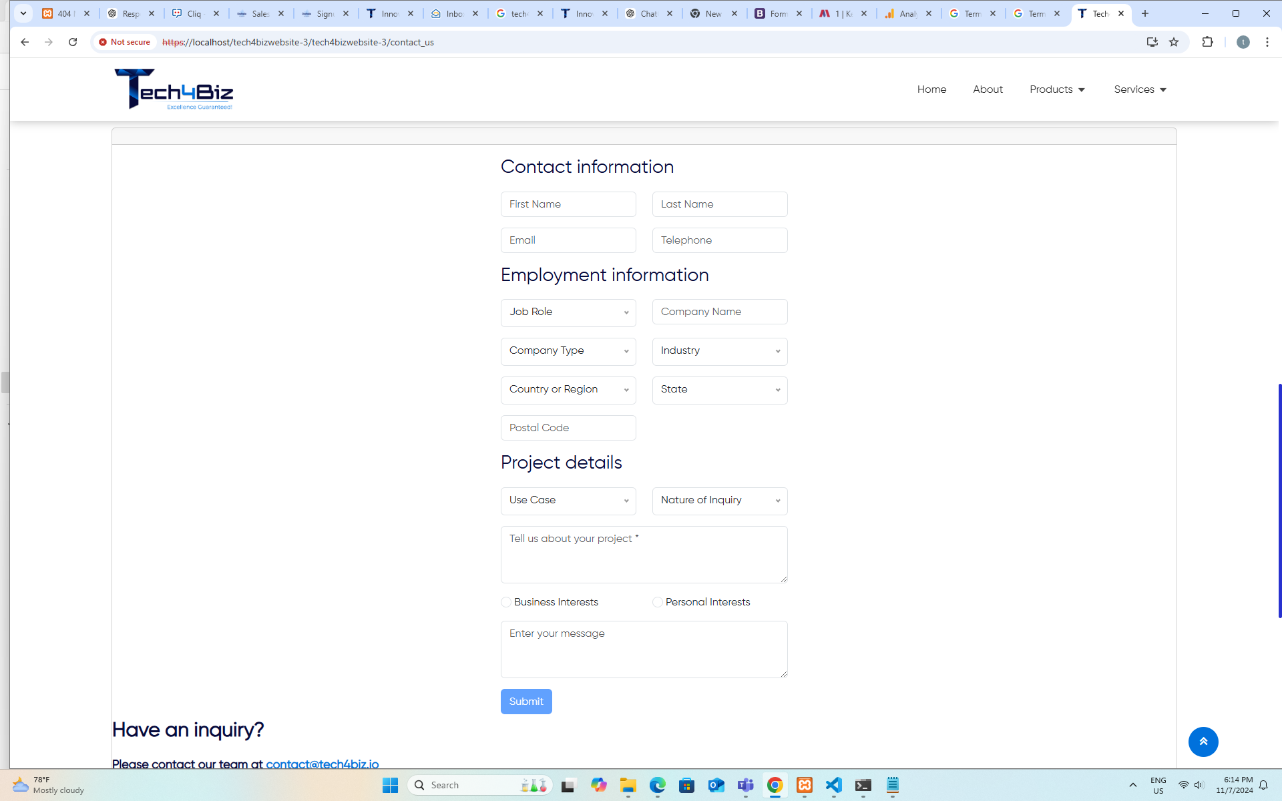Click the scroll-to-top arrow button

(x=1203, y=742)
